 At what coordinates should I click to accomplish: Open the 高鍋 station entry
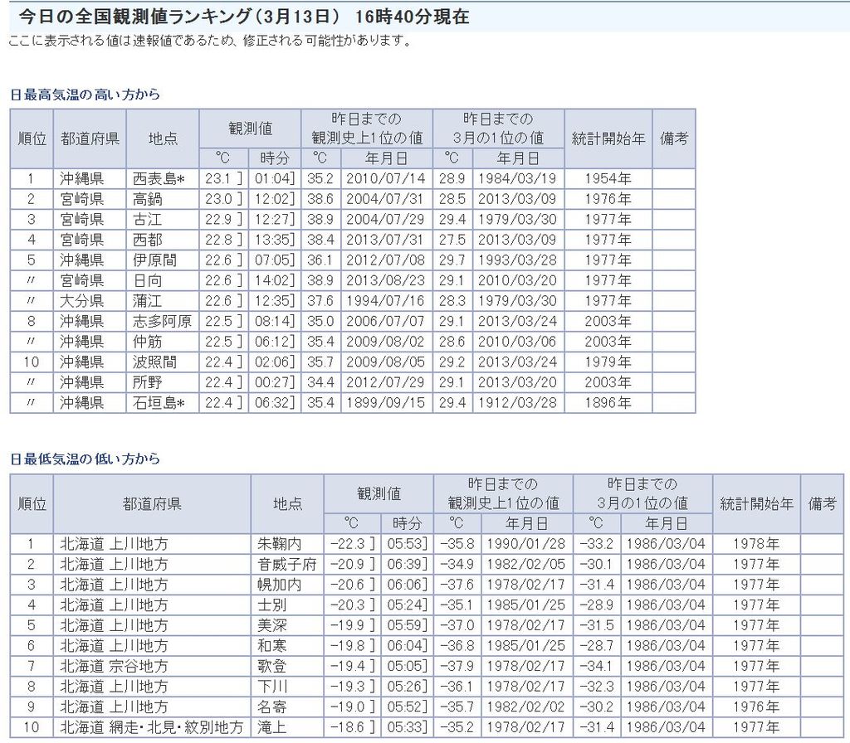click(148, 199)
